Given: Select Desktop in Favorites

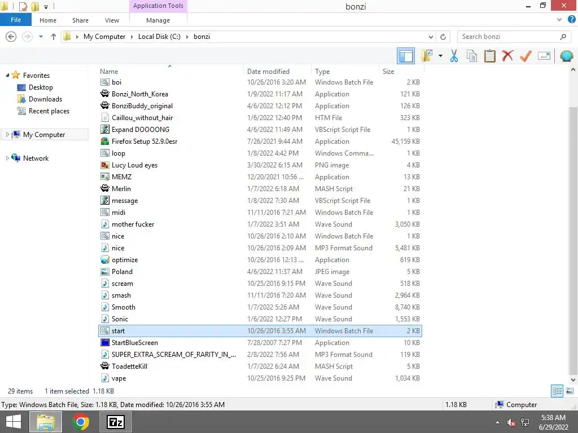Looking at the screenshot, I should [x=41, y=87].
